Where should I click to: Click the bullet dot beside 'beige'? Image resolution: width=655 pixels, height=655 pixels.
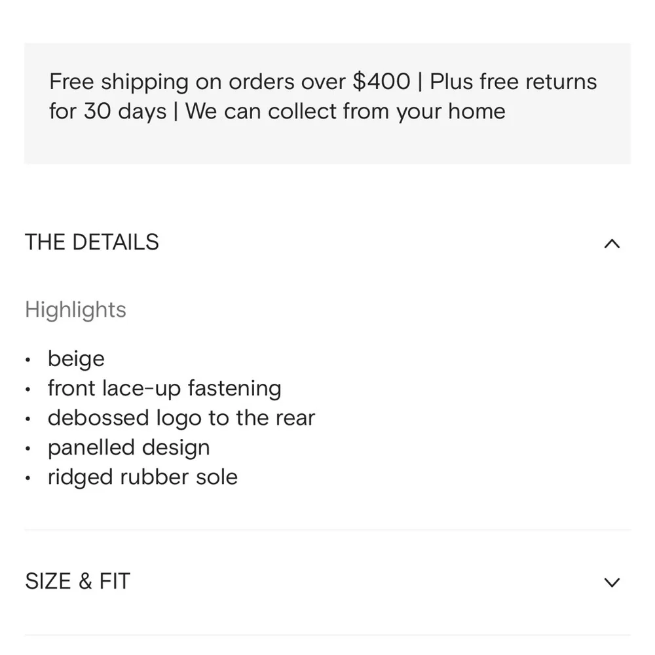coord(28,360)
